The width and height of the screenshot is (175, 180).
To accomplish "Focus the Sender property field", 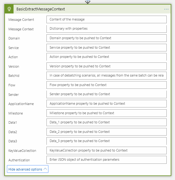I will click(x=106, y=94).
